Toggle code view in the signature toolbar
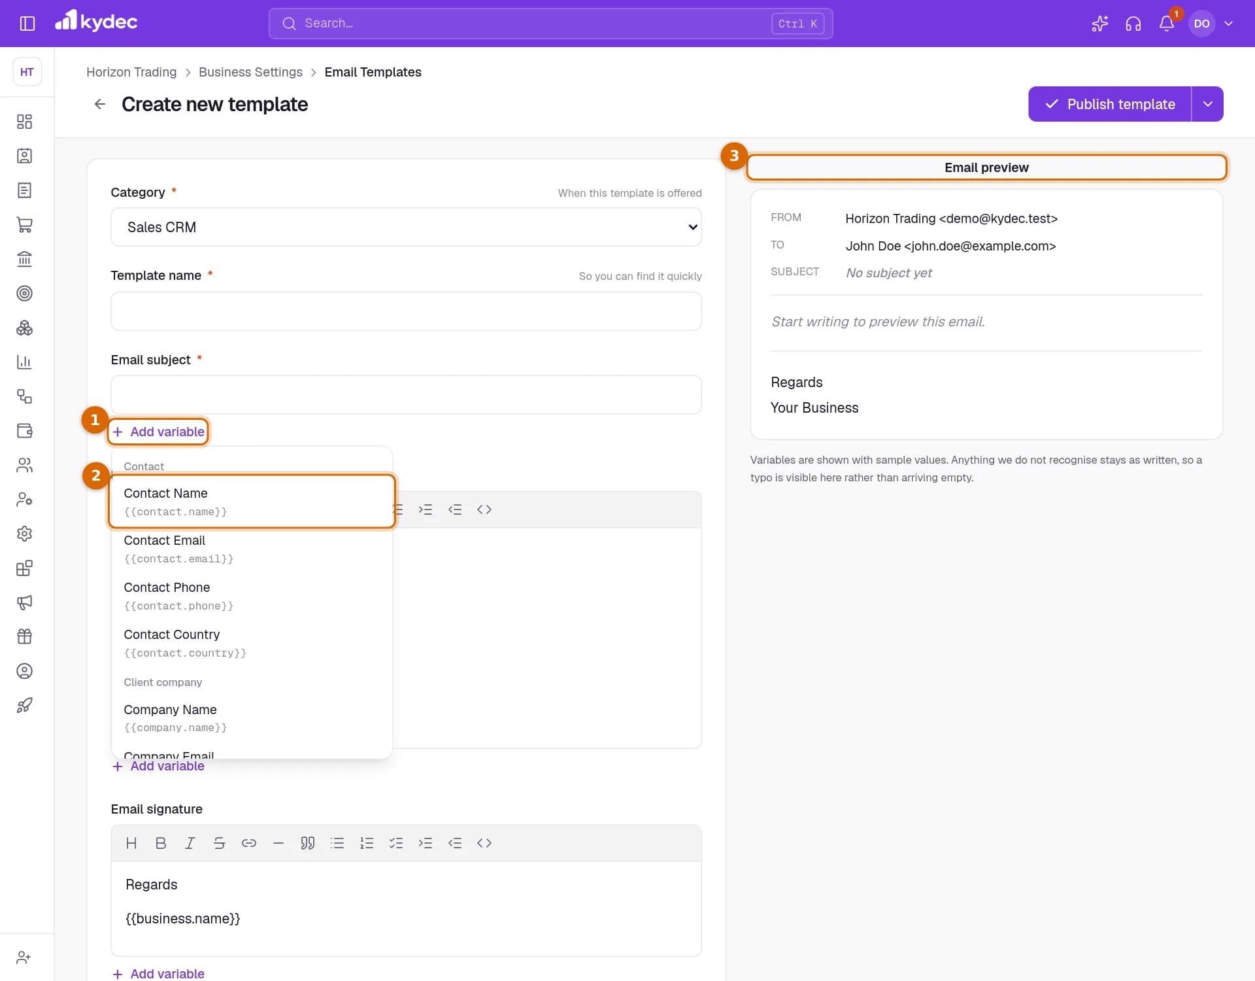Viewport: 1255px width, 981px height. pyautogui.click(x=484, y=843)
